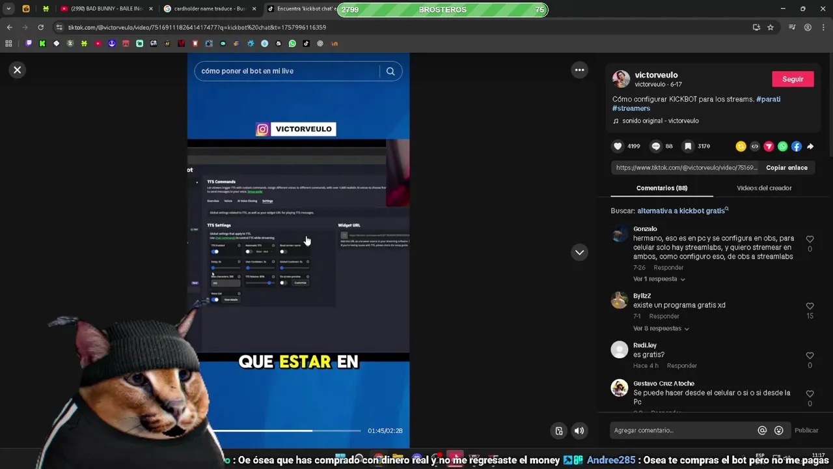833x469 pixels.
Task: Click Gonzalo's commenter avatar
Action: (x=620, y=234)
